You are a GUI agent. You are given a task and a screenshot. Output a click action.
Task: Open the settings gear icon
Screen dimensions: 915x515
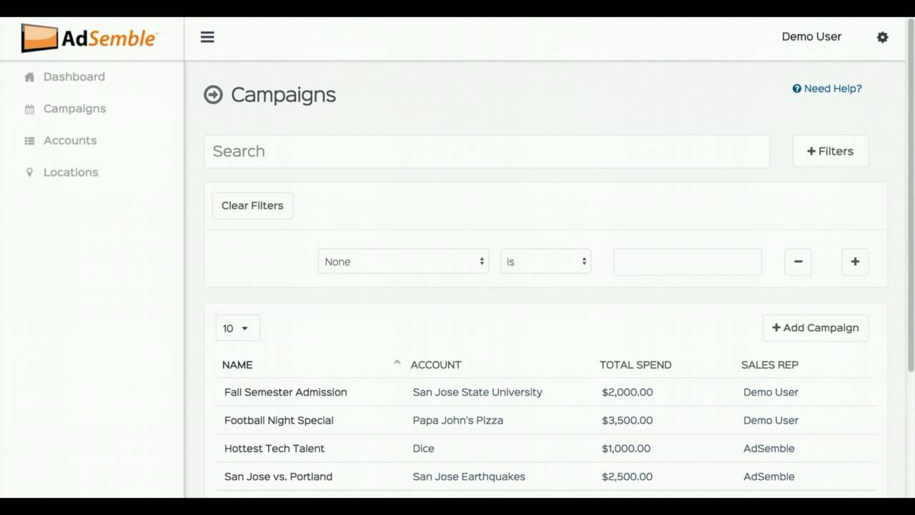pyautogui.click(x=883, y=37)
